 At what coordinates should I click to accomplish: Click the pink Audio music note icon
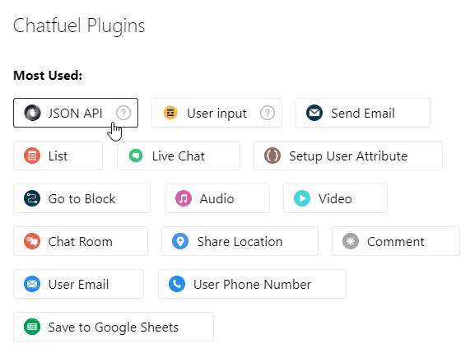(x=184, y=198)
